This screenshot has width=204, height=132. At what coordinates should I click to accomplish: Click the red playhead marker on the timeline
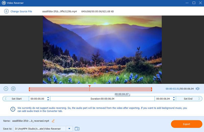tap(89, 86)
